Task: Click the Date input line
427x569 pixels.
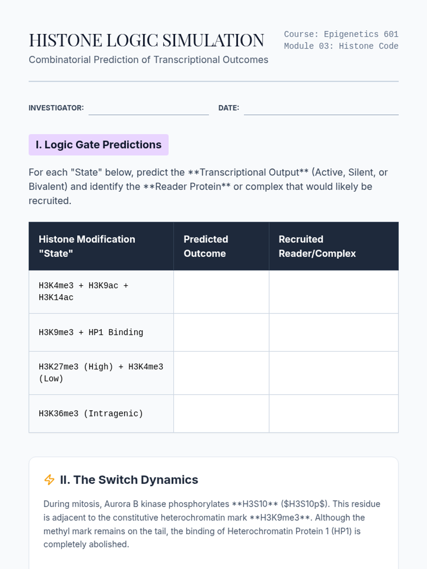Action: [x=321, y=109]
